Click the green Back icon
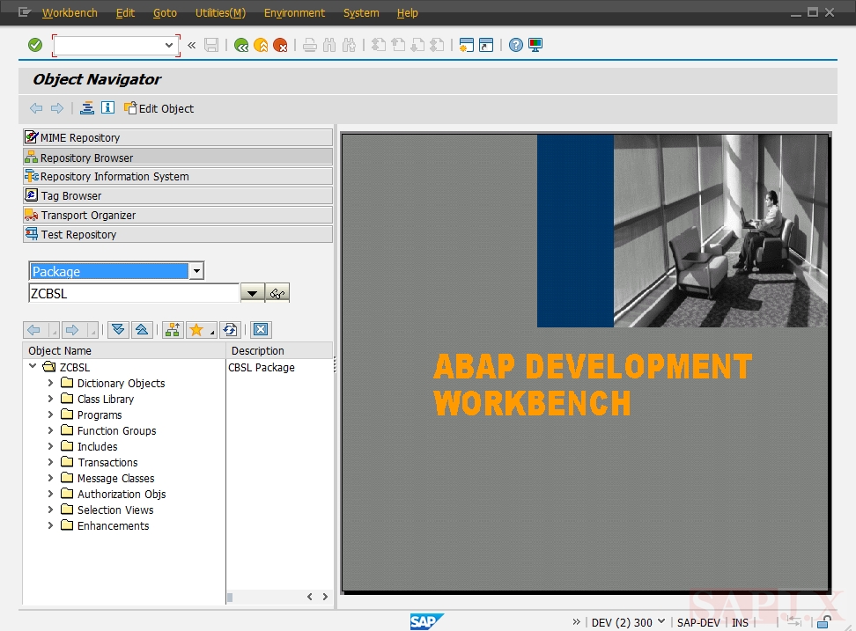 [x=240, y=45]
